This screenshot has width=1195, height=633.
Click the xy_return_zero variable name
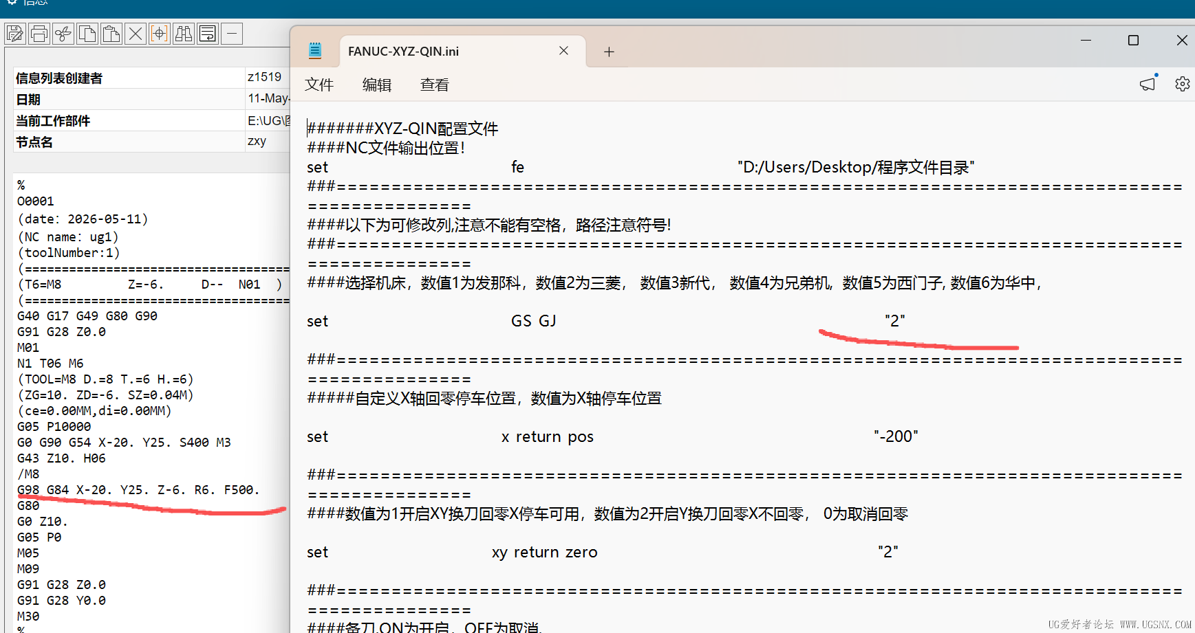[x=545, y=552]
